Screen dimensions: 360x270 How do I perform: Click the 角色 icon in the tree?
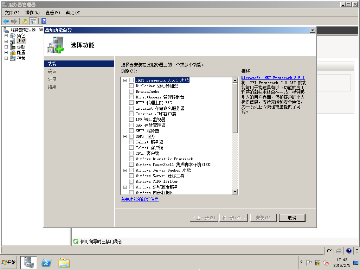pyautogui.click(x=13, y=36)
